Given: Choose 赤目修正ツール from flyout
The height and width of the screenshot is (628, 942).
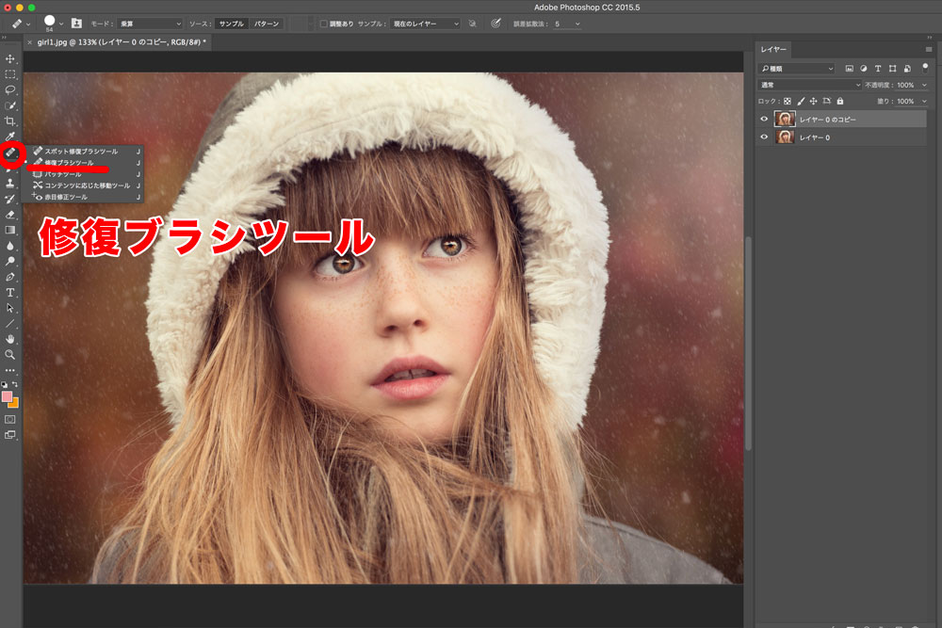Looking at the screenshot, I should tap(83, 197).
